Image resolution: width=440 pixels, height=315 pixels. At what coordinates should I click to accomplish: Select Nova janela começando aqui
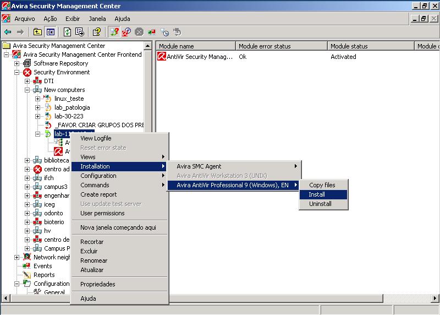(119, 227)
